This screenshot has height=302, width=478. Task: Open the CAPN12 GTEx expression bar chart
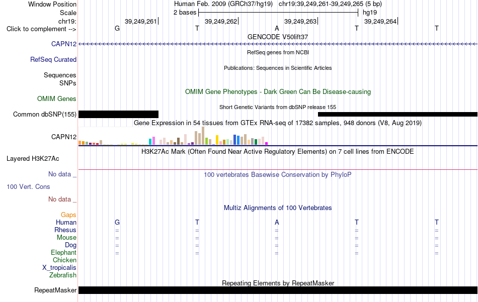point(173,136)
